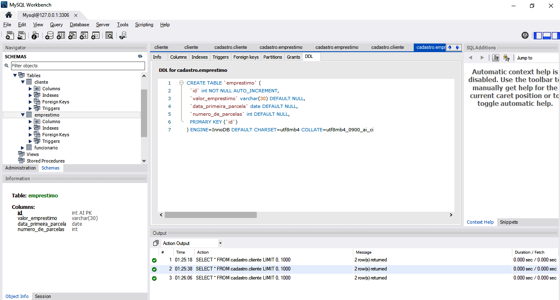Image resolution: width=560 pixels, height=300 pixels.
Task: Click the Snippets button
Action: click(x=509, y=222)
